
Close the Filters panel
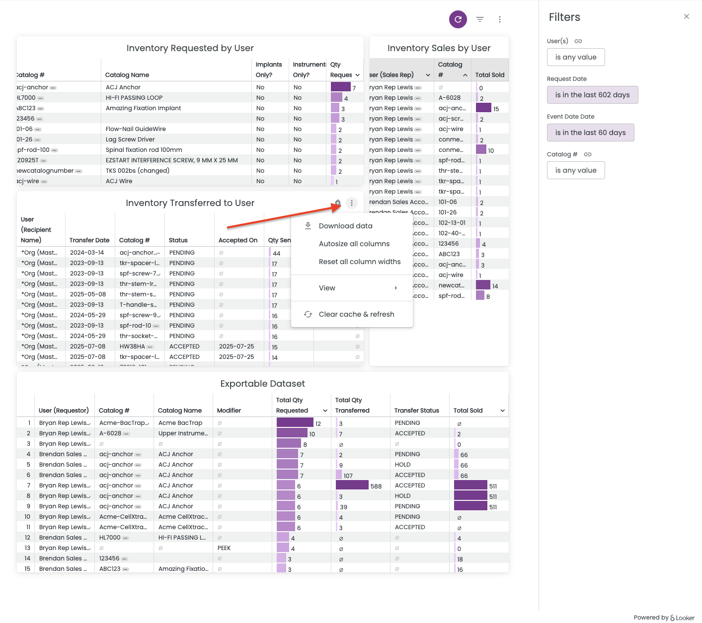(x=686, y=16)
